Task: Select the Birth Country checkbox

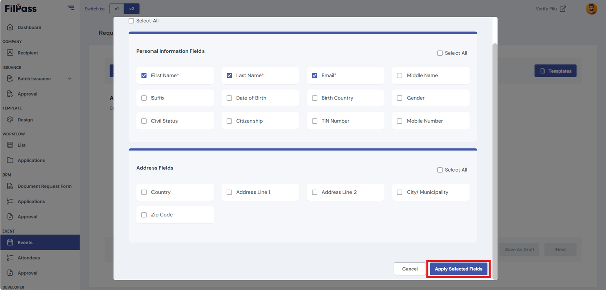Action: pos(315,98)
